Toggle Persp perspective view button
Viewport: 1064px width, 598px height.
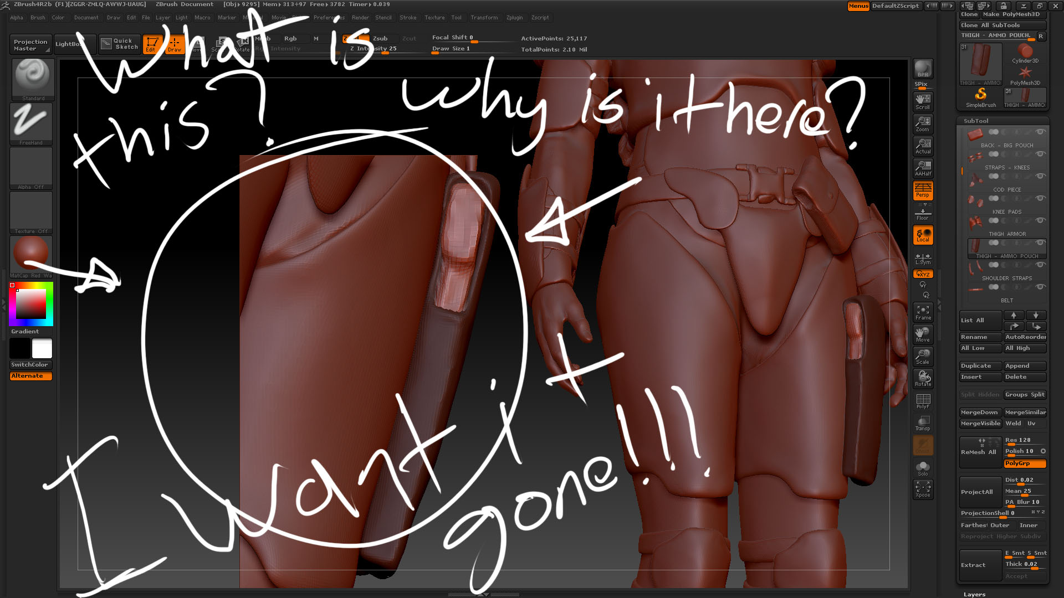click(x=923, y=190)
